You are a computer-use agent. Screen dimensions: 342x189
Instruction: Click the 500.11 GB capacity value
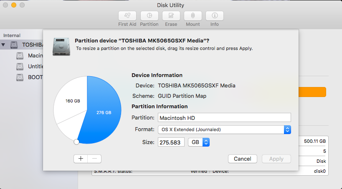[x=315, y=141]
